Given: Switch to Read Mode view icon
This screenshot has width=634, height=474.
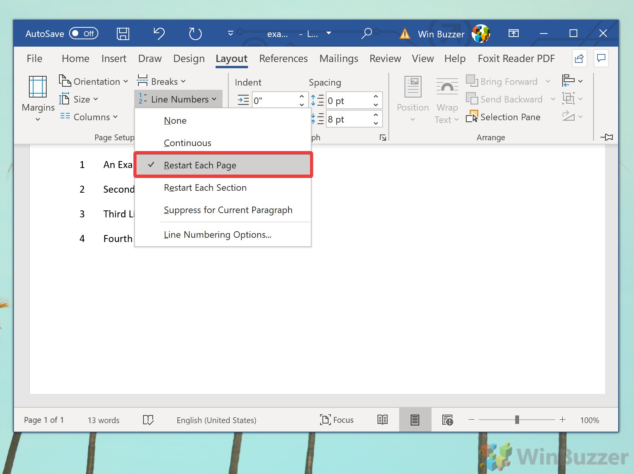Looking at the screenshot, I should click(x=383, y=420).
